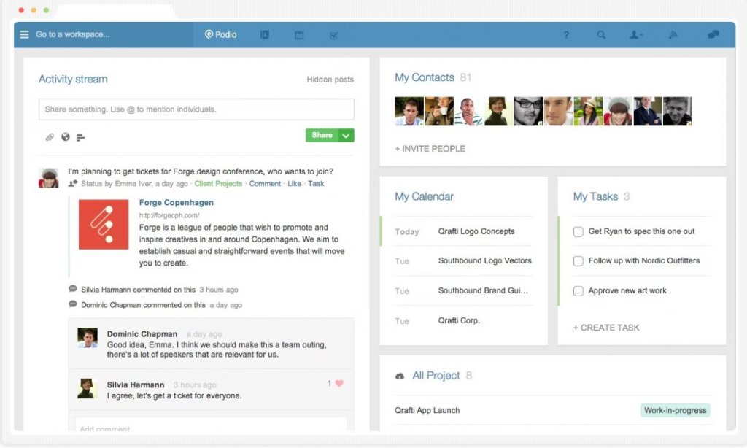Open the calendar icon in the top bar
Screen dimensions: 747x448
coord(299,35)
